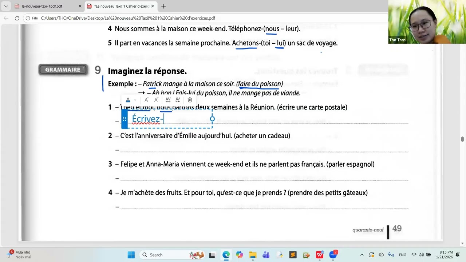Decrease character spacing of the text

[x=178, y=100]
